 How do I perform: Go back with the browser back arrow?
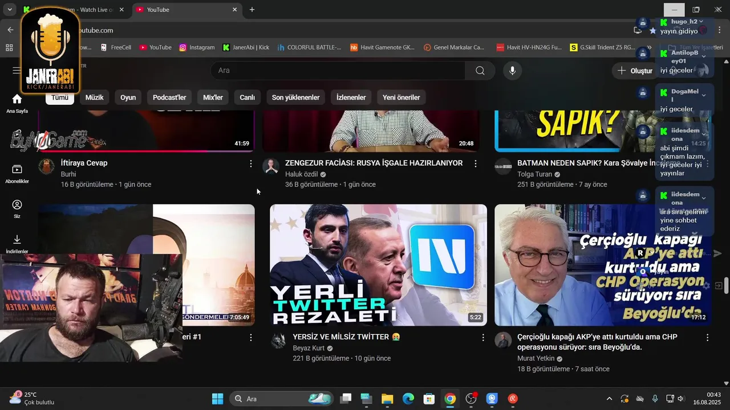pos(10,30)
